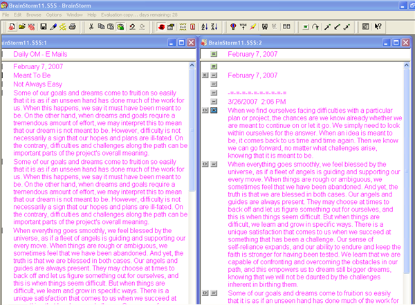Open the Help menu
The image size is (415, 305).
tap(92, 15)
